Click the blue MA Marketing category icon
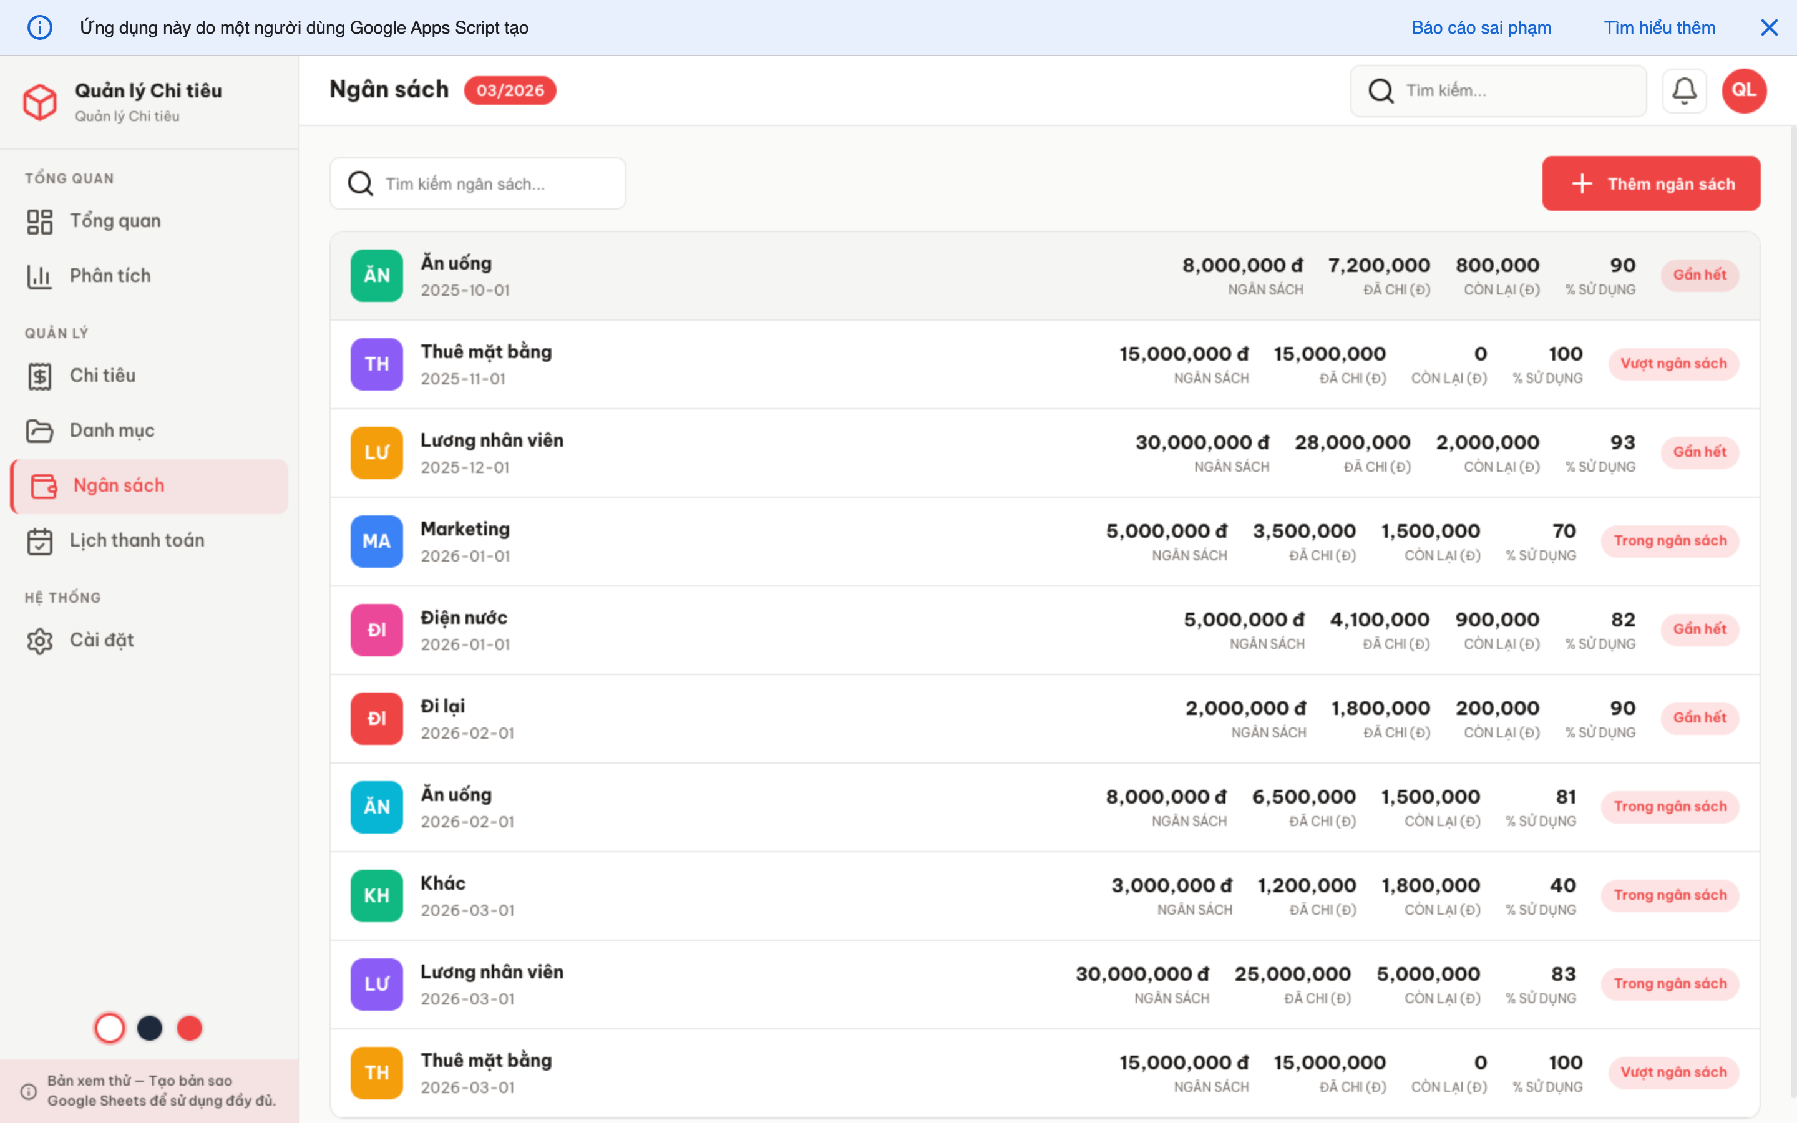 coord(376,541)
